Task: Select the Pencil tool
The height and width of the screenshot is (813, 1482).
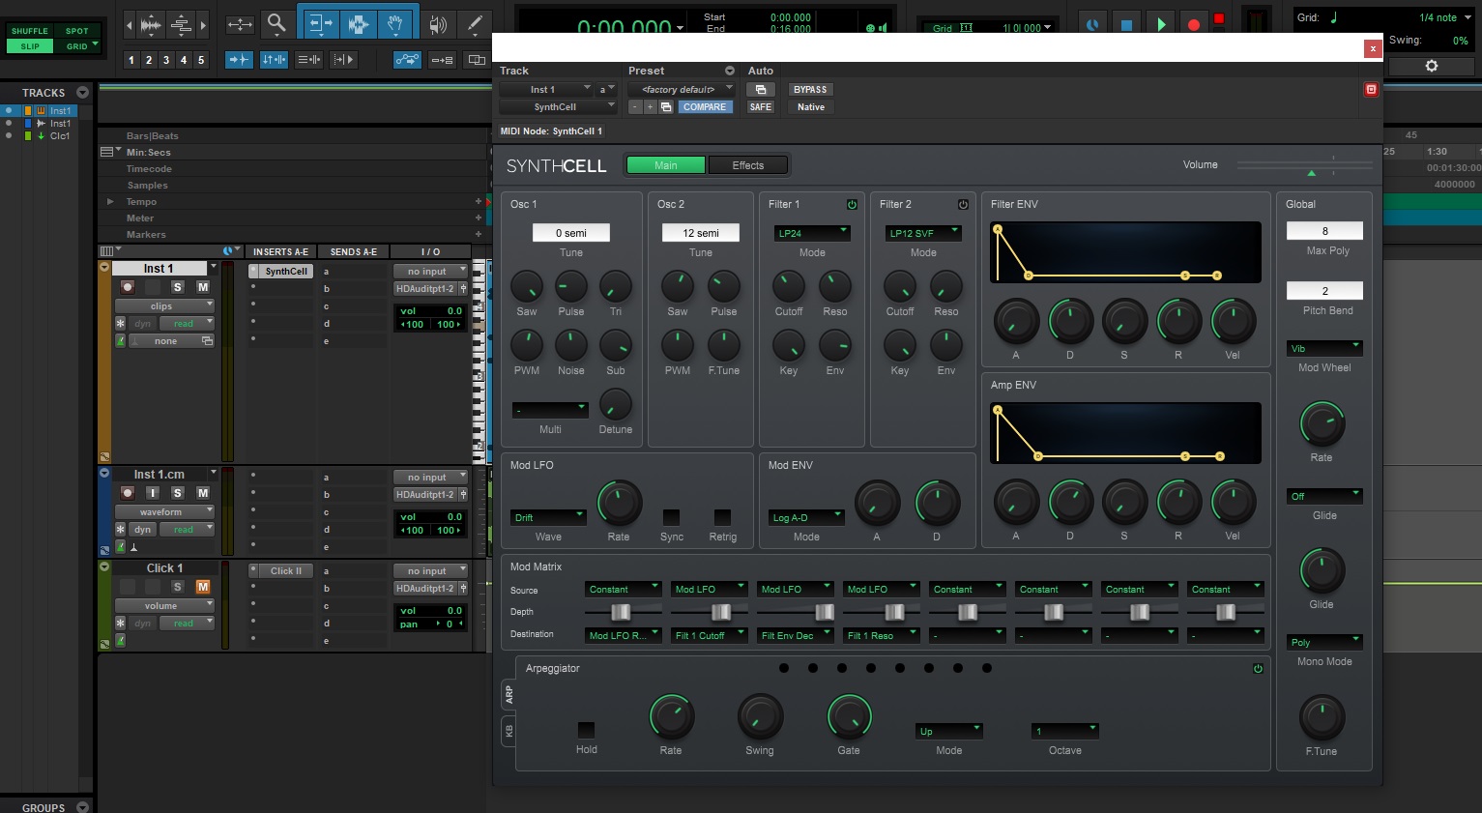Action: point(475,24)
